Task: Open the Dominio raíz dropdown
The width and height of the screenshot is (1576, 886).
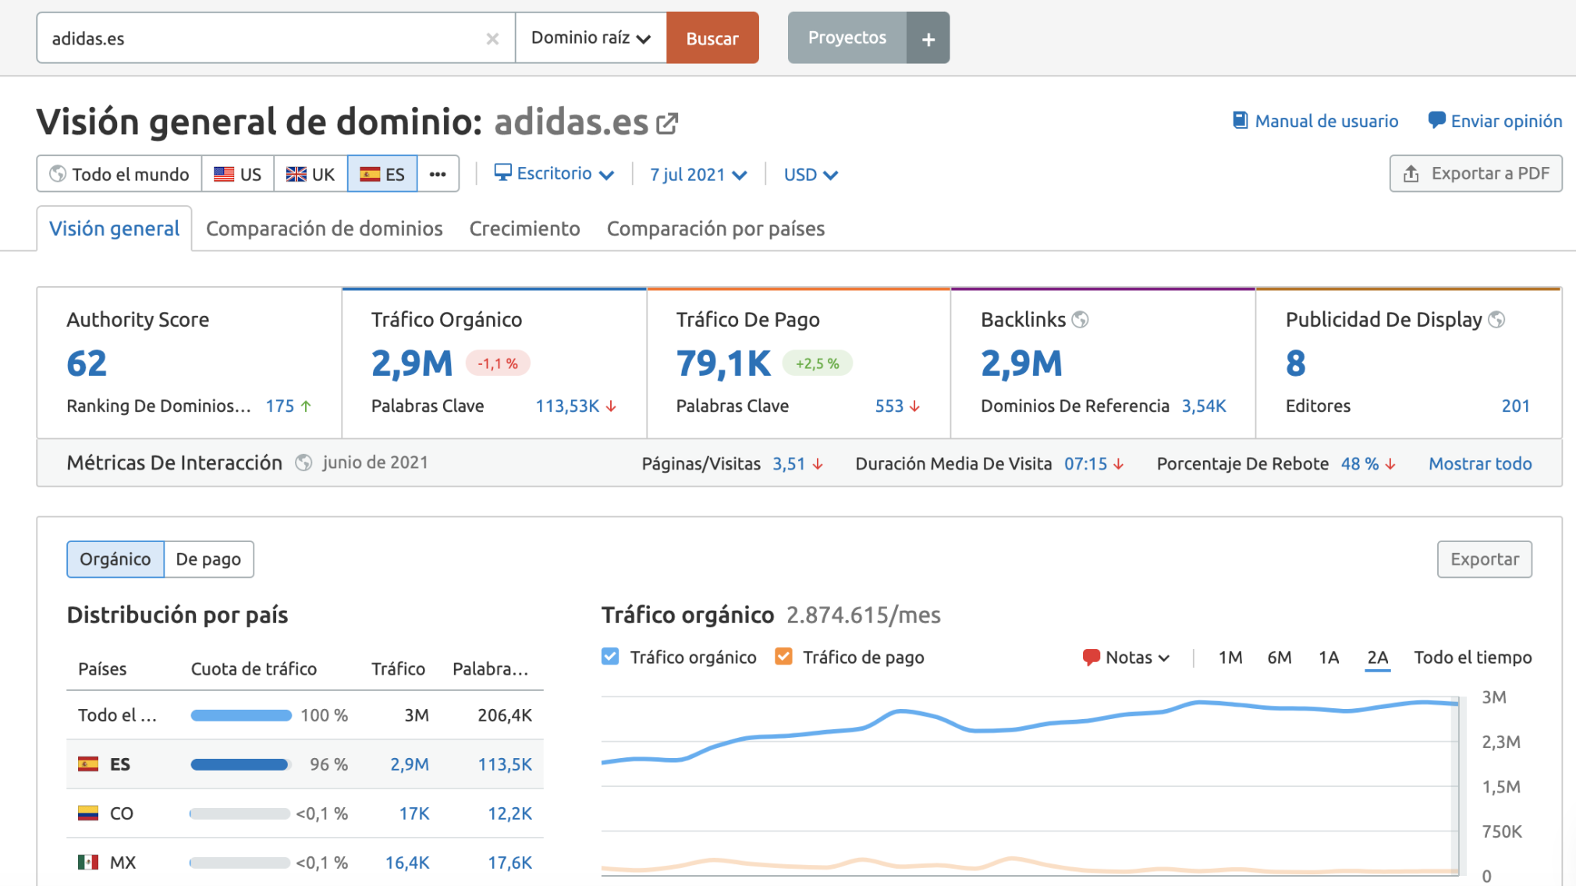Action: (x=591, y=38)
